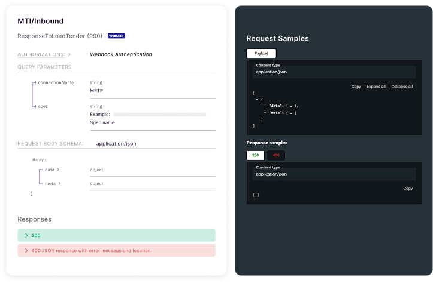Screen dimensions: 433x283
Task: Click Collapse all in request sample
Action: click(402, 87)
